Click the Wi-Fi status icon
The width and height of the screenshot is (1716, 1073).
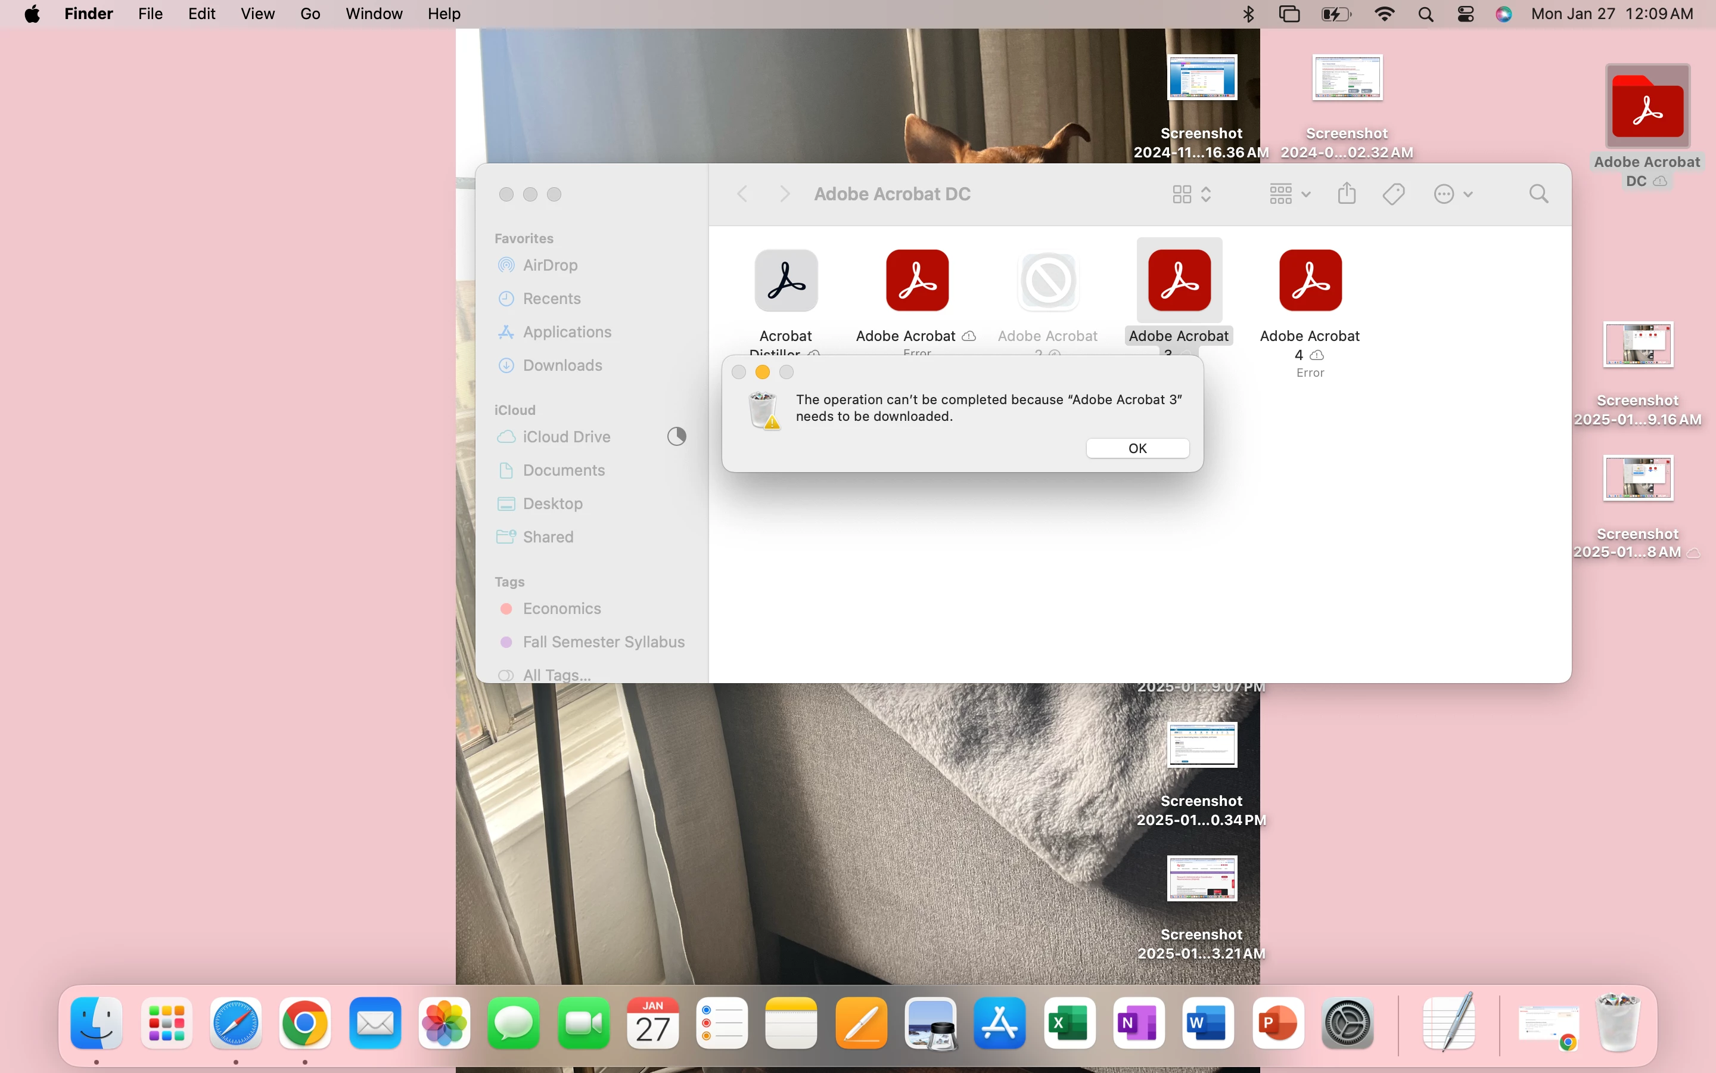(1384, 14)
